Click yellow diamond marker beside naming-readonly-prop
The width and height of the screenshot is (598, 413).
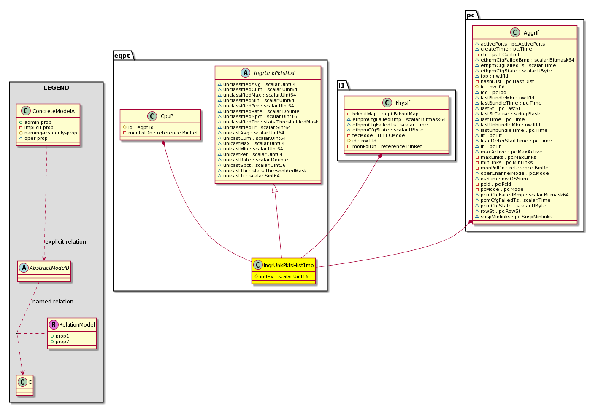(21, 133)
